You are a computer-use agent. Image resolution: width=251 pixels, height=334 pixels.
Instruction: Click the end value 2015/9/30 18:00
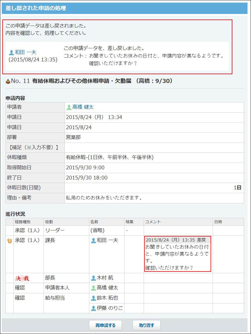[x=87, y=178]
